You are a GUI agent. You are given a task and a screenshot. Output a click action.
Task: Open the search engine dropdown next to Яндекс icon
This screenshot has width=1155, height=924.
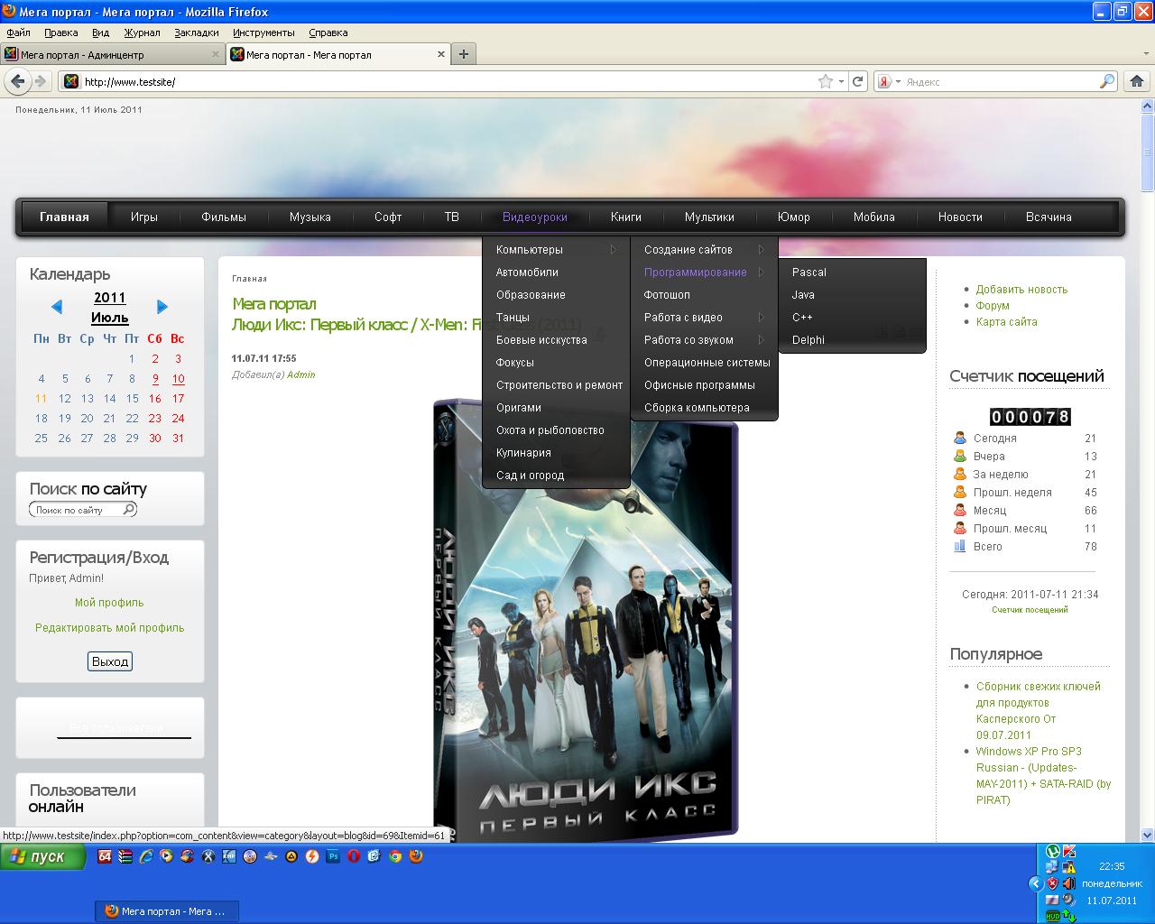[x=898, y=81]
